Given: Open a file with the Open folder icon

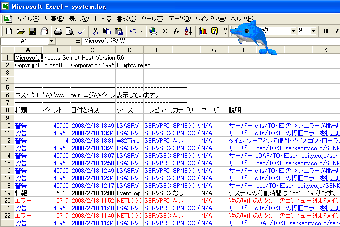Looking at the screenshot, I should click(21, 31).
